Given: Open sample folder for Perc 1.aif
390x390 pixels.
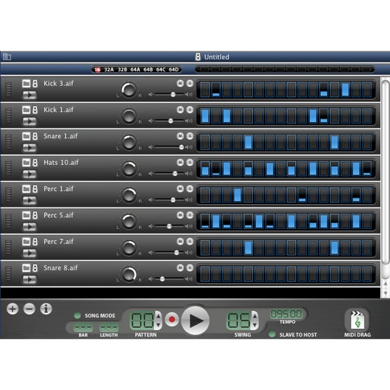Looking at the screenshot, I should pyautogui.click(x=26, y=188).
